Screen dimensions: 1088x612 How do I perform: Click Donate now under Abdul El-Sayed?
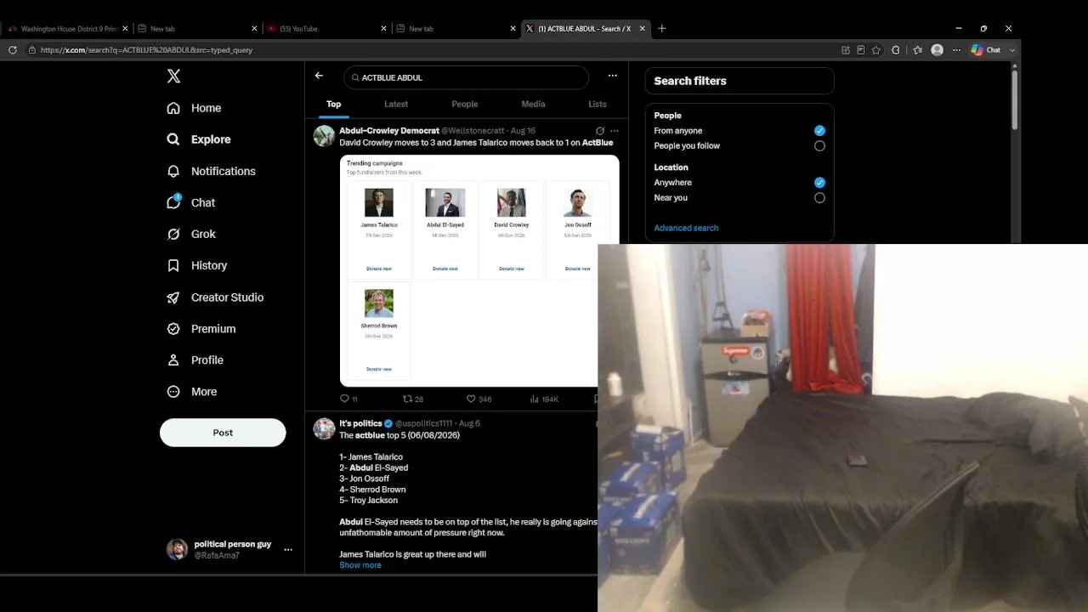coord(445,269)
